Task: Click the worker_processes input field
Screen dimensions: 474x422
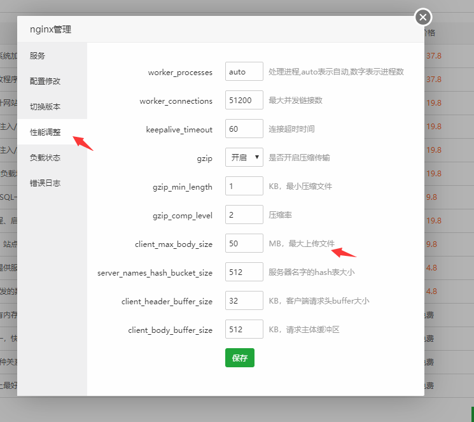Action: click(244, 71)
